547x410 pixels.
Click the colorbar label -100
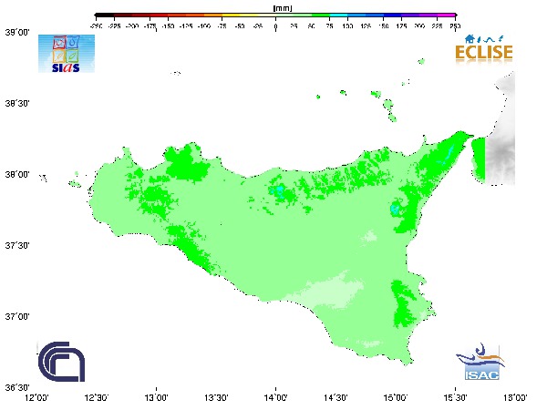click(203, 26)
